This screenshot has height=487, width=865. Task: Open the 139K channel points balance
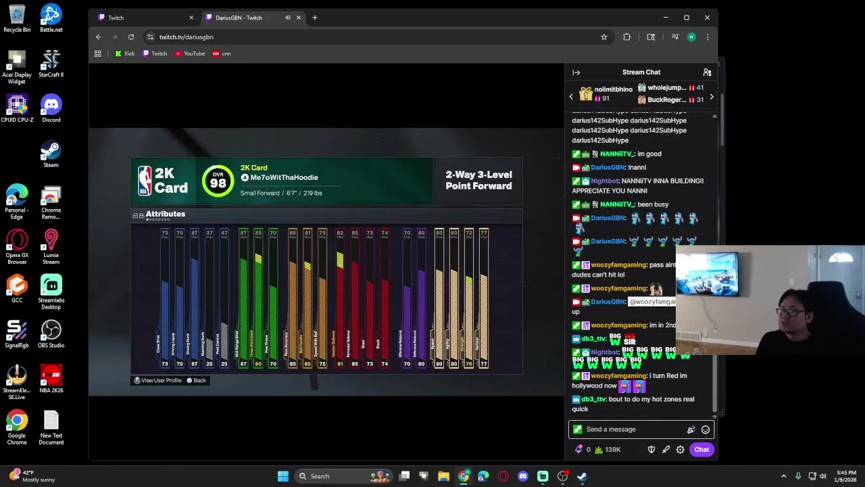click(608, 449)
